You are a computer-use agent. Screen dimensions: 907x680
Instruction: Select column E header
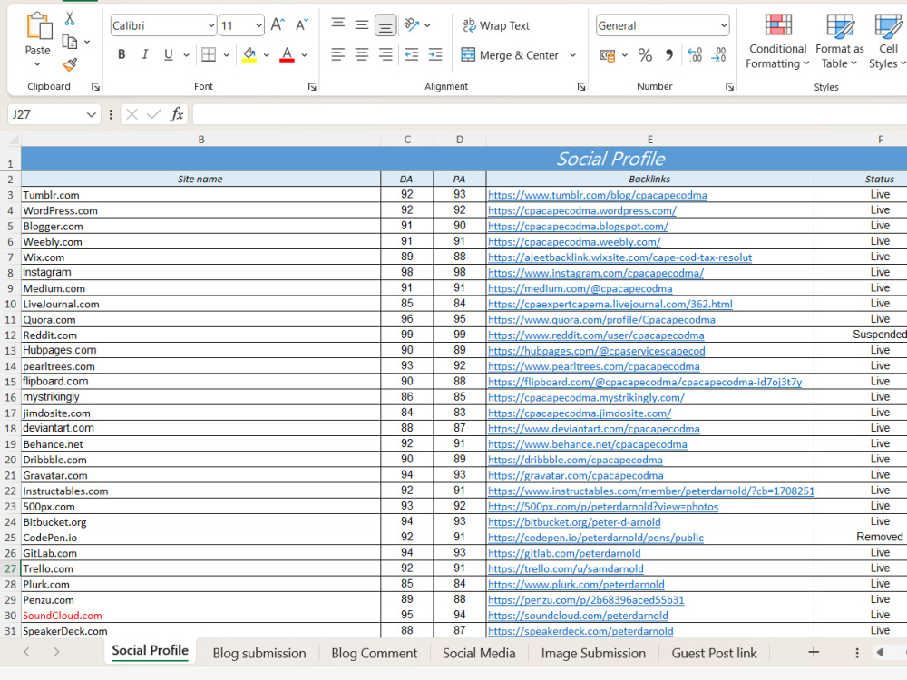click(649, 140)
